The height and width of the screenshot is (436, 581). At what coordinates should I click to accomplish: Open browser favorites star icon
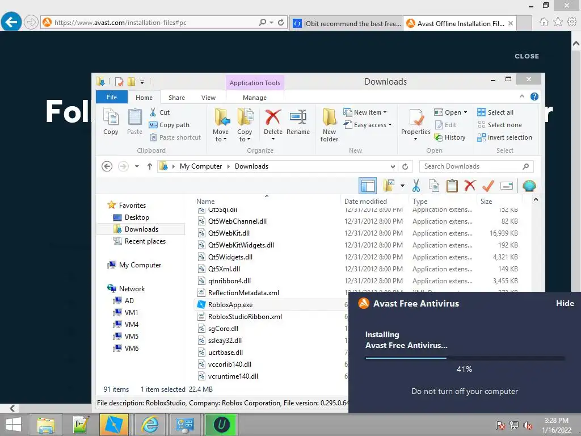pyautogui.click(x=558, y=22)
